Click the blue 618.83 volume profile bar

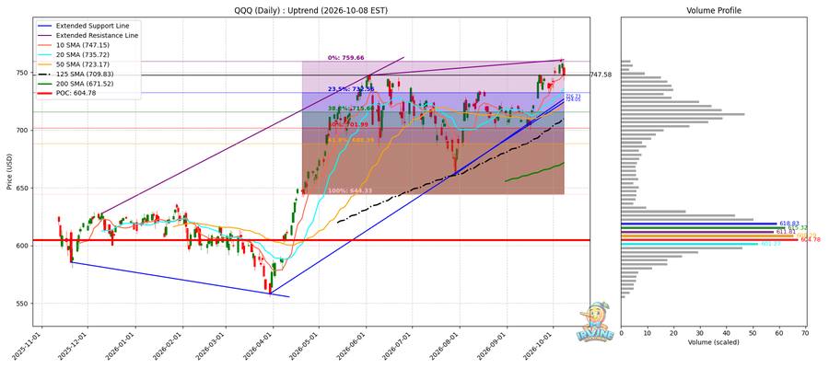pyautogui.click(x=699, y=224)
